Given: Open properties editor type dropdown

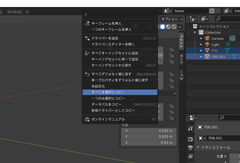Looking at the screenshot, I should tap(193, 118).
